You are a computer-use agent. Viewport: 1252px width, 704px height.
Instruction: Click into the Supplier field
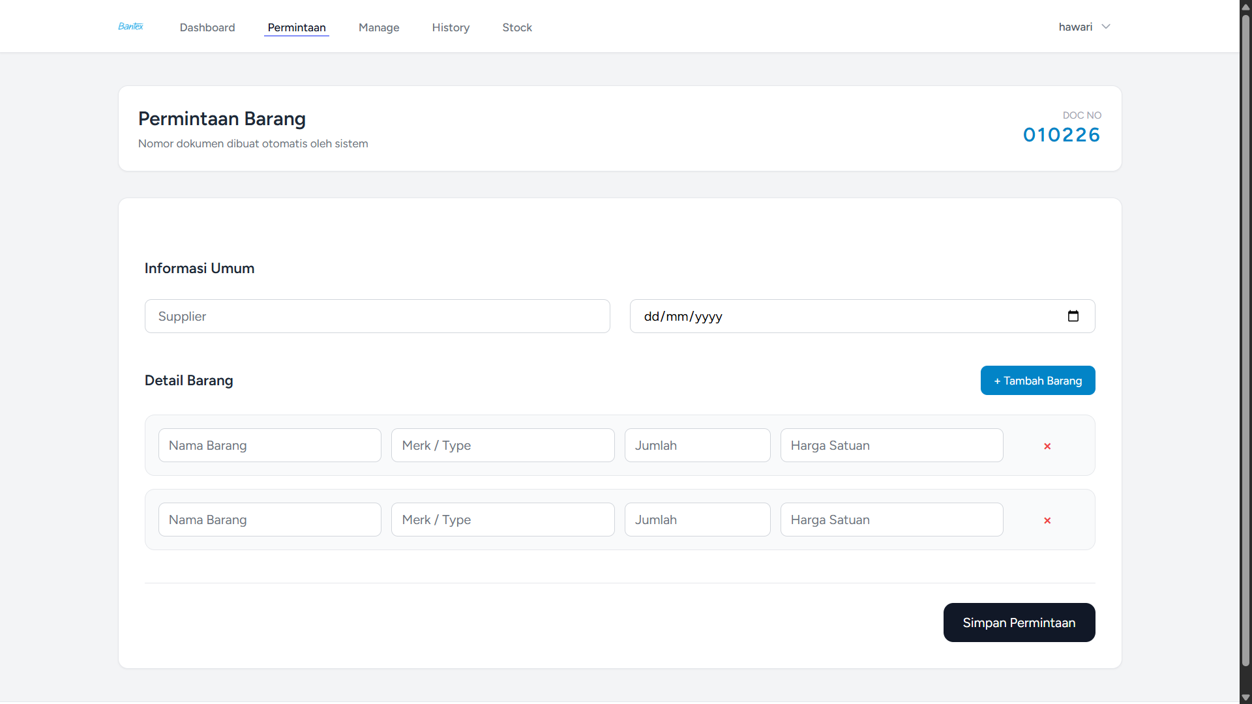point(378,316)
